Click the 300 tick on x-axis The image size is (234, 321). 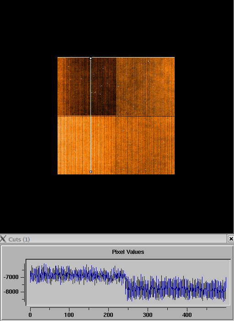click(148, 315)
